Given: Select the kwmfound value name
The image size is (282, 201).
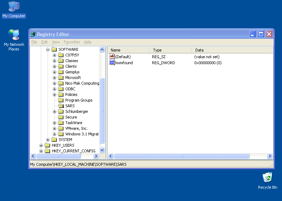Looking at the screenshot, I should [124, 63].
